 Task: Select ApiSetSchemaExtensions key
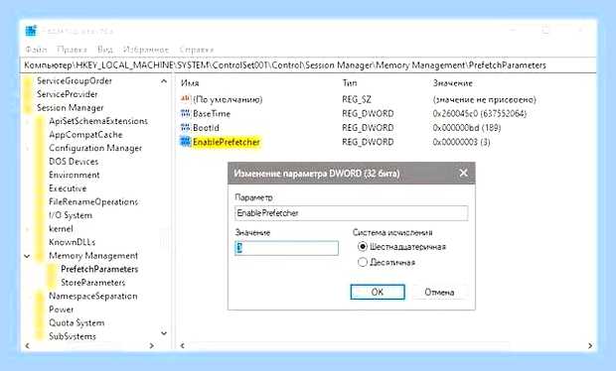click(x=98, y=121)
